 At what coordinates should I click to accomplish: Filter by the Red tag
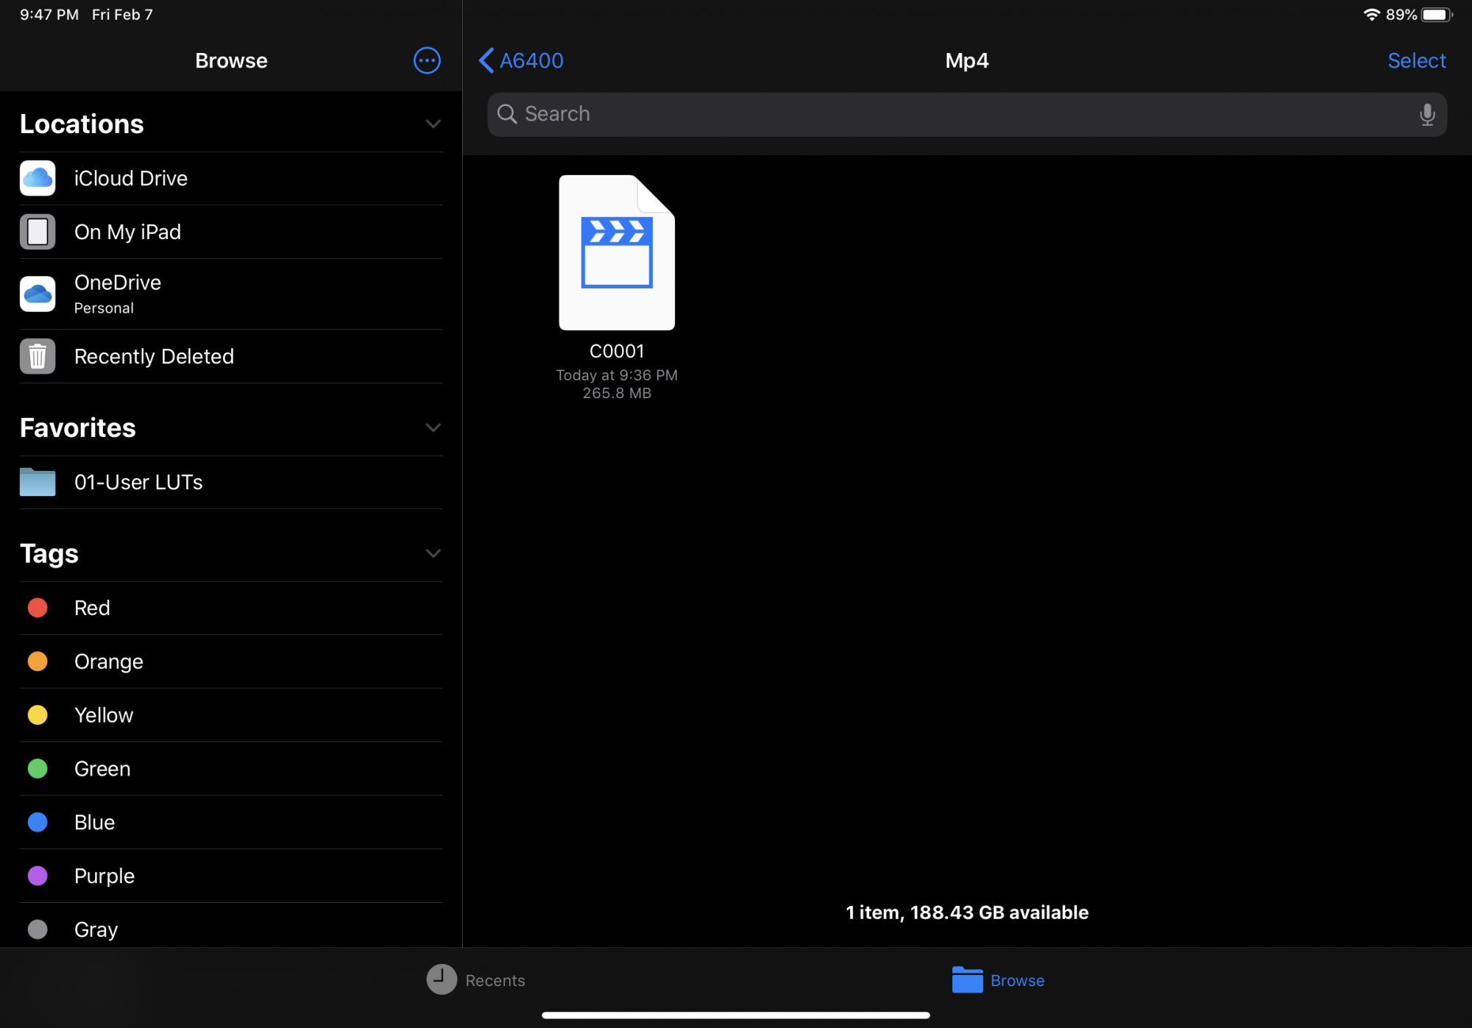(x=92, y=608)
